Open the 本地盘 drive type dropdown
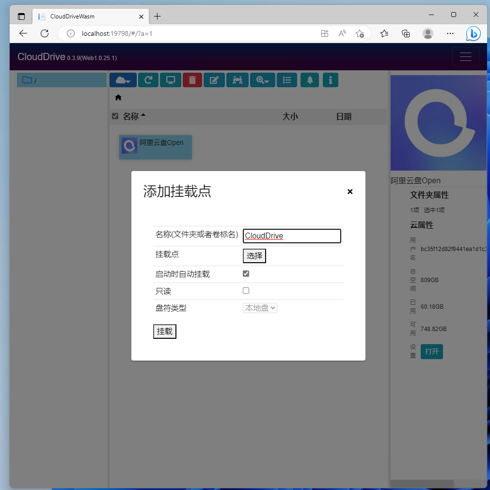 [260, 308]
